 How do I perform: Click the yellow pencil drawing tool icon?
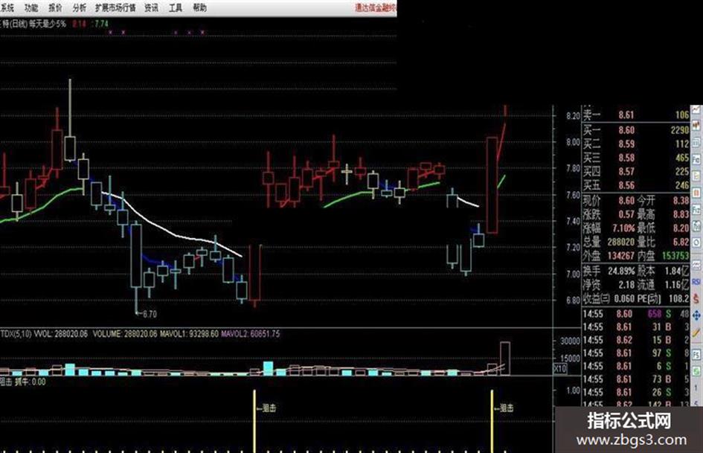tap(696, 332)
